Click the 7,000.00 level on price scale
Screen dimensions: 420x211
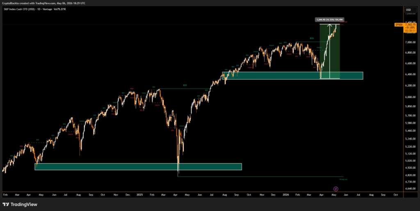(x=411, y=42)
